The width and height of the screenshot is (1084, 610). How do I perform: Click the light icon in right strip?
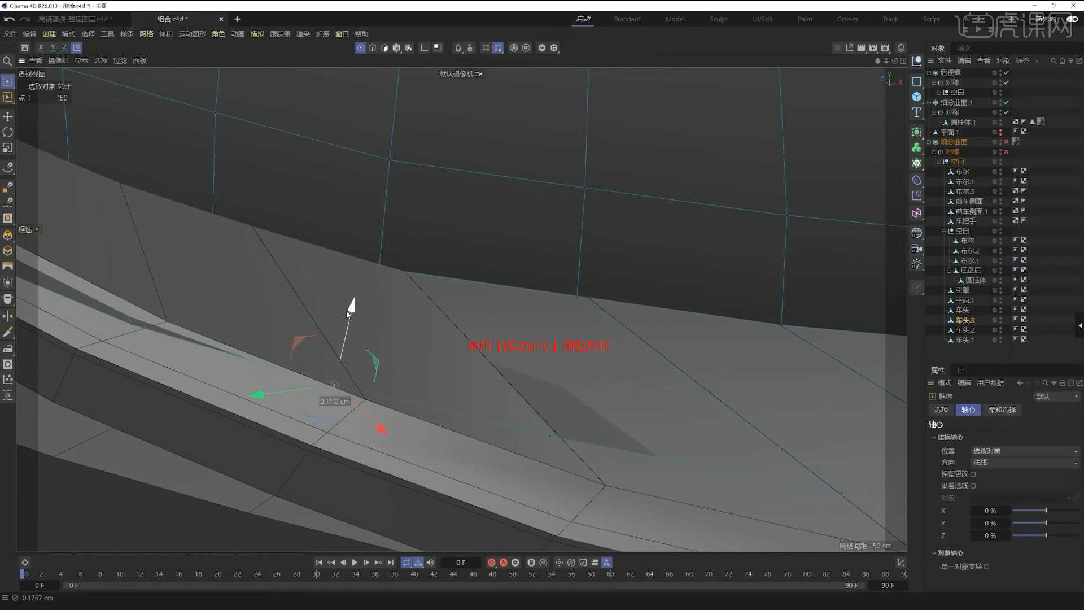(x=917, y=264)
